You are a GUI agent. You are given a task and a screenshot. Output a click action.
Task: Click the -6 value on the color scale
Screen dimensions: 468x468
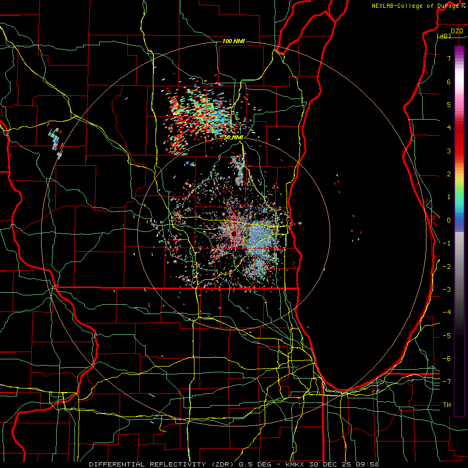point(447,359)
